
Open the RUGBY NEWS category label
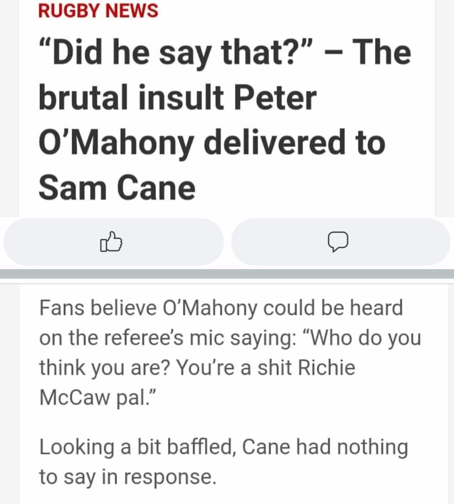tap(98, 10)
